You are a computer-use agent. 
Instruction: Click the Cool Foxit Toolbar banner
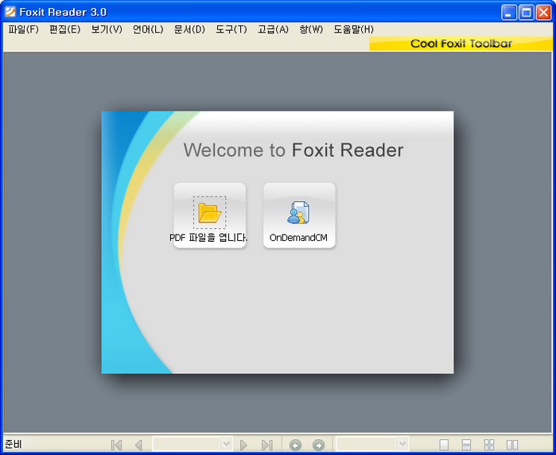point(461,44)
